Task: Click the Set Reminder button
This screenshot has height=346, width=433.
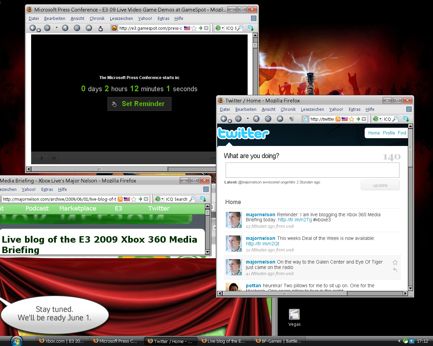Action: pos(139,104)
